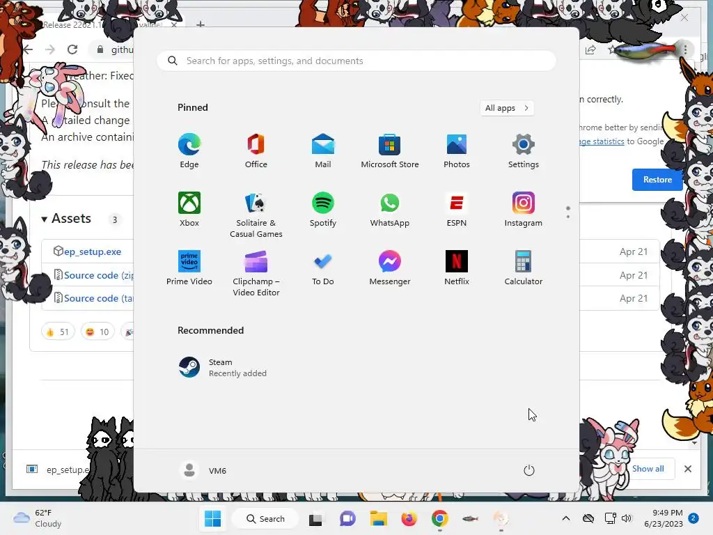The width and height of the screenshot is (713, 535).
Task: Open Instagram from pinned apps
Action: [x=524, y=209]
